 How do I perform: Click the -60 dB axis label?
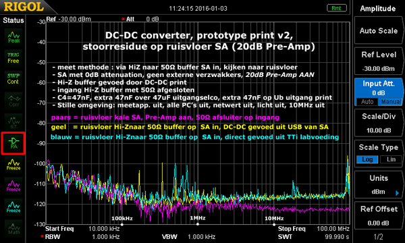[40, 82]
